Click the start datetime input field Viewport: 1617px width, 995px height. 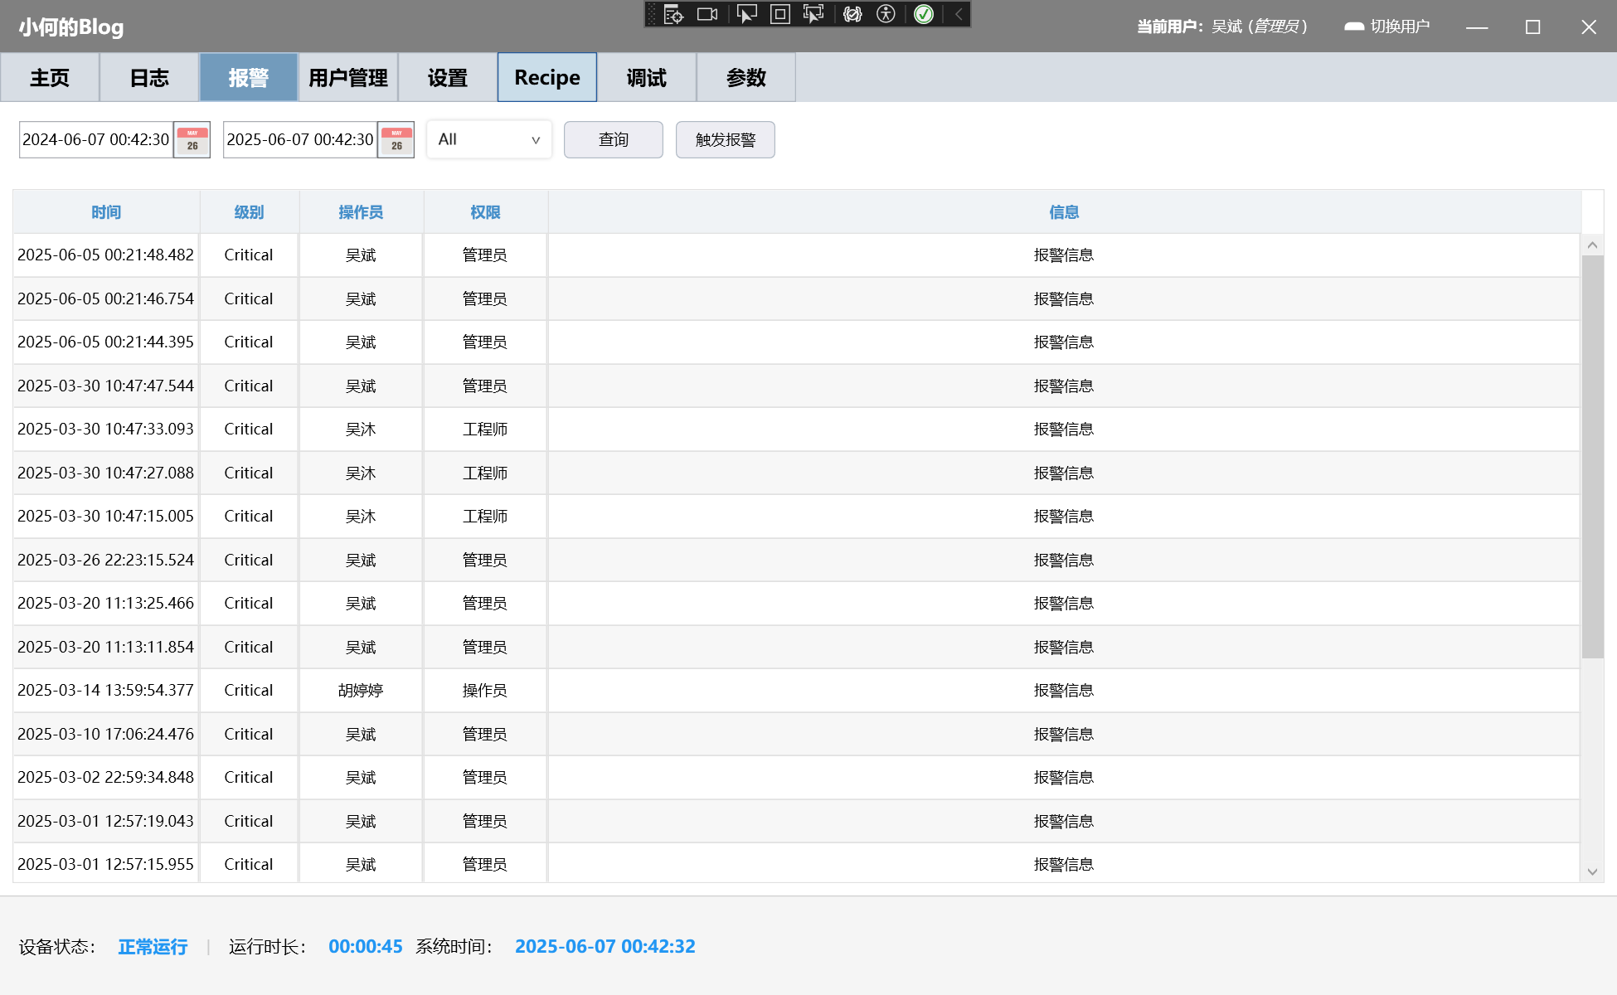tap(96, 139)
